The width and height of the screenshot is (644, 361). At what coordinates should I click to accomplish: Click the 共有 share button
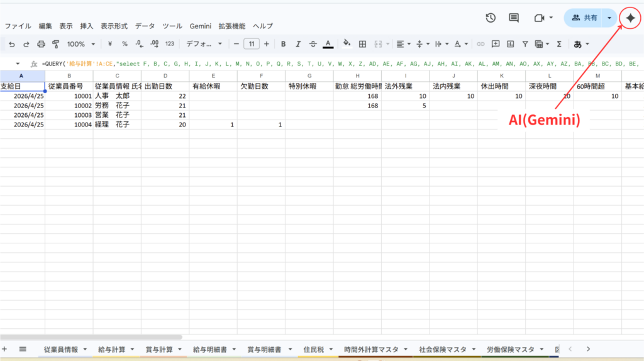[x=584, y=18]
